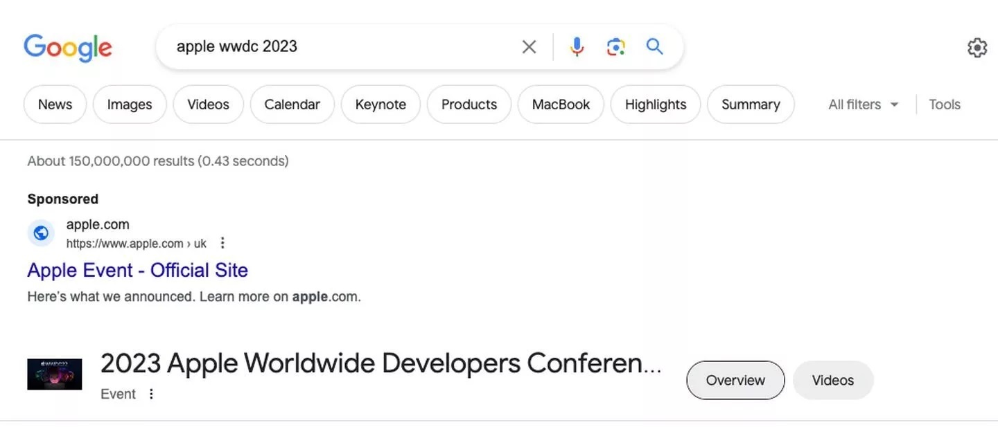998x427 pixels.
Task: Select the Keynote filter chip
Action: click(380, 105)
